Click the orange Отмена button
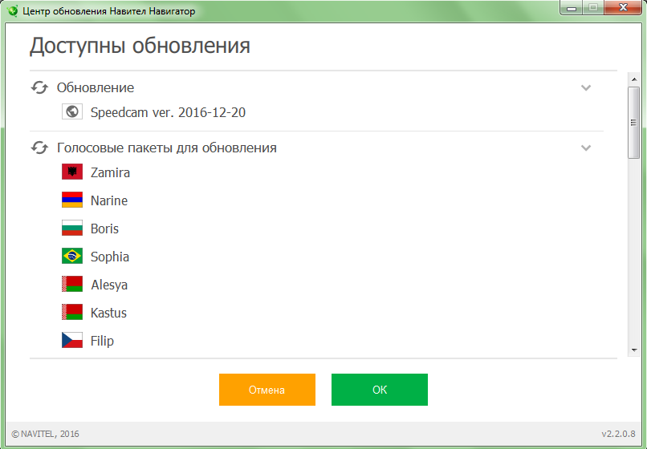Screen dimensions: 647x449 pos(267,390)
